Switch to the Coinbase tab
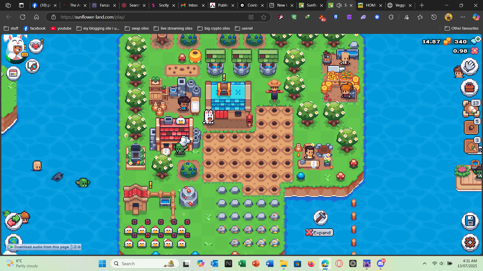 coord(252,5)
